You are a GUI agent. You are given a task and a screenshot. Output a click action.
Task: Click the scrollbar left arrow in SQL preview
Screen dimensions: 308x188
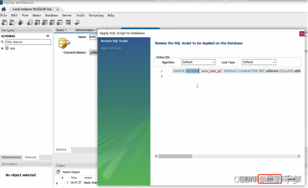(156, 156)
